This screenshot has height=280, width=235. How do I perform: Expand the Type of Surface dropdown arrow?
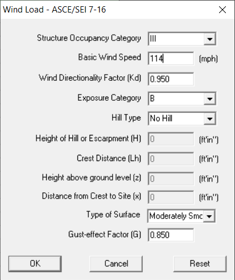pos(209,216)
